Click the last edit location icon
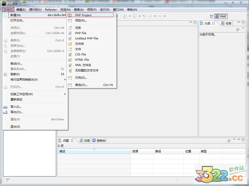The image size is (249, 186). click(x=144, y=16)
